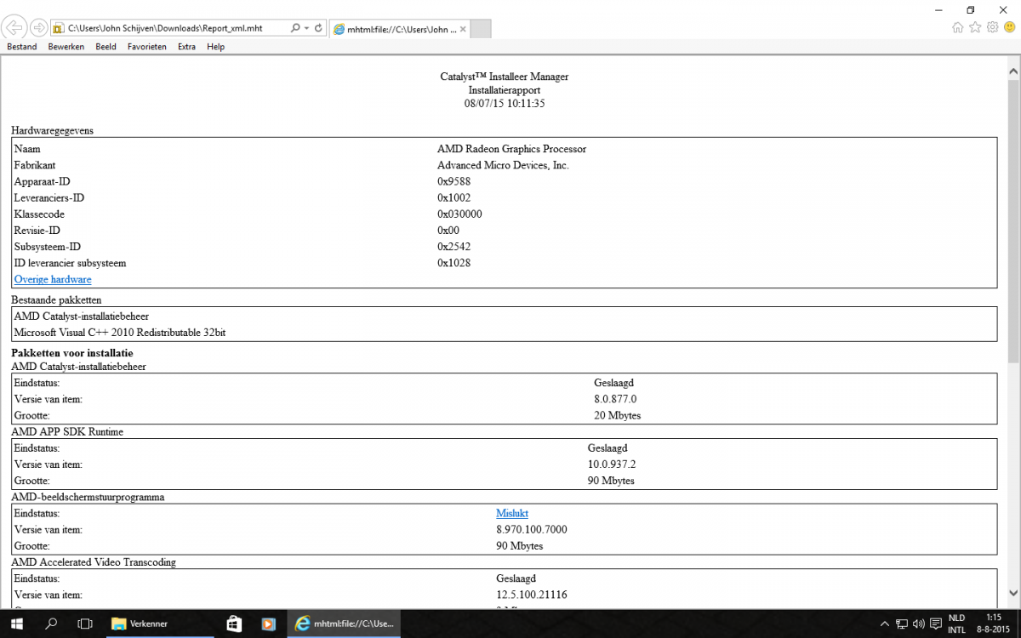Viewport: 1021px width, 638px height.
Task: Click the text AMD Radeon Graphics Processor
Action: coord(511,149)
